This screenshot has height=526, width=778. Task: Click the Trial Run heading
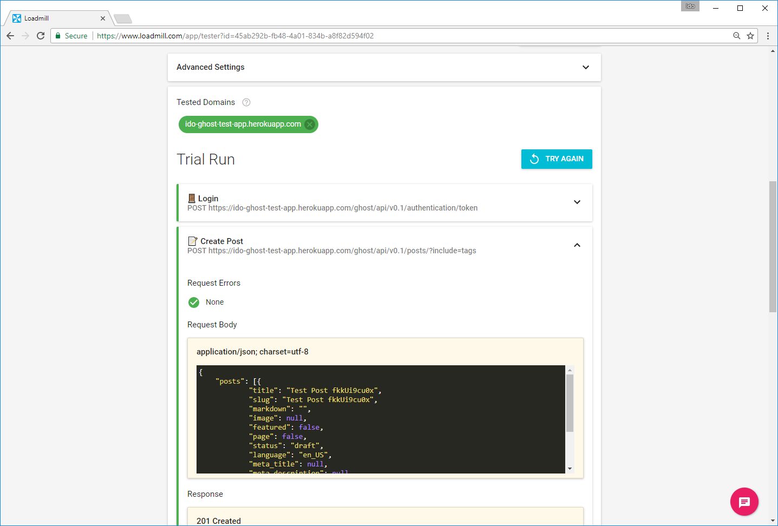206,159
